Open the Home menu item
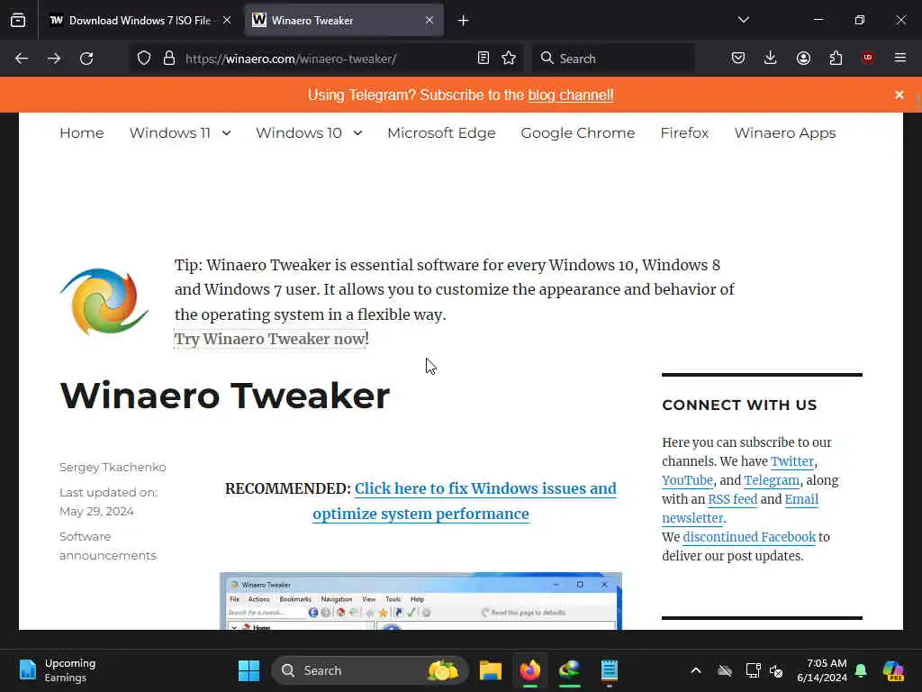The width and height of the screenshot is (922, 692). point(82,133)
